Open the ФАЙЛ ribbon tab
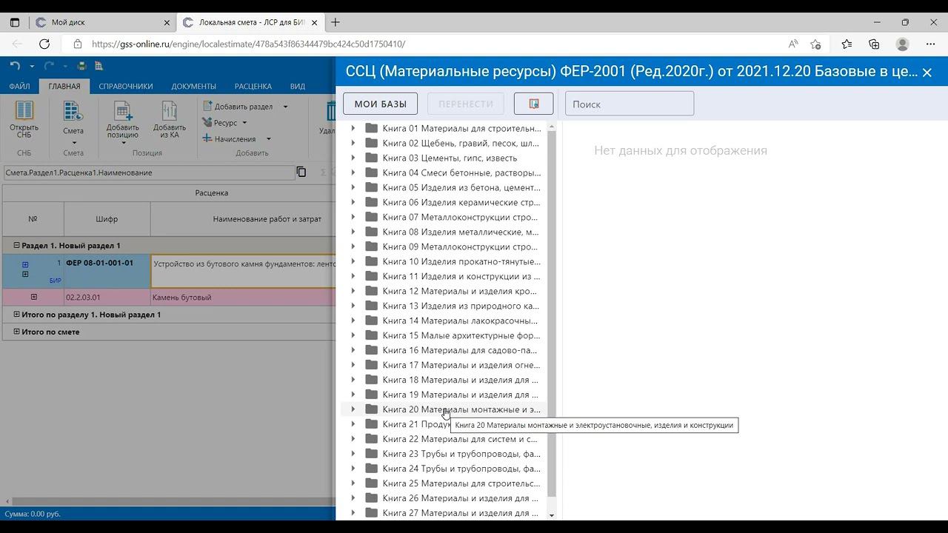The height and width of the screenshot is (533, 948). (20, 87)
